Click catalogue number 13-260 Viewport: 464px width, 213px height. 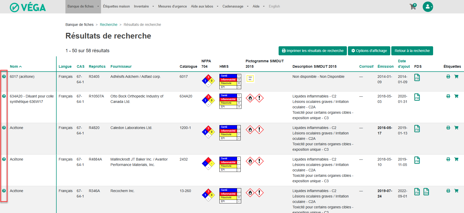(185, 191)
